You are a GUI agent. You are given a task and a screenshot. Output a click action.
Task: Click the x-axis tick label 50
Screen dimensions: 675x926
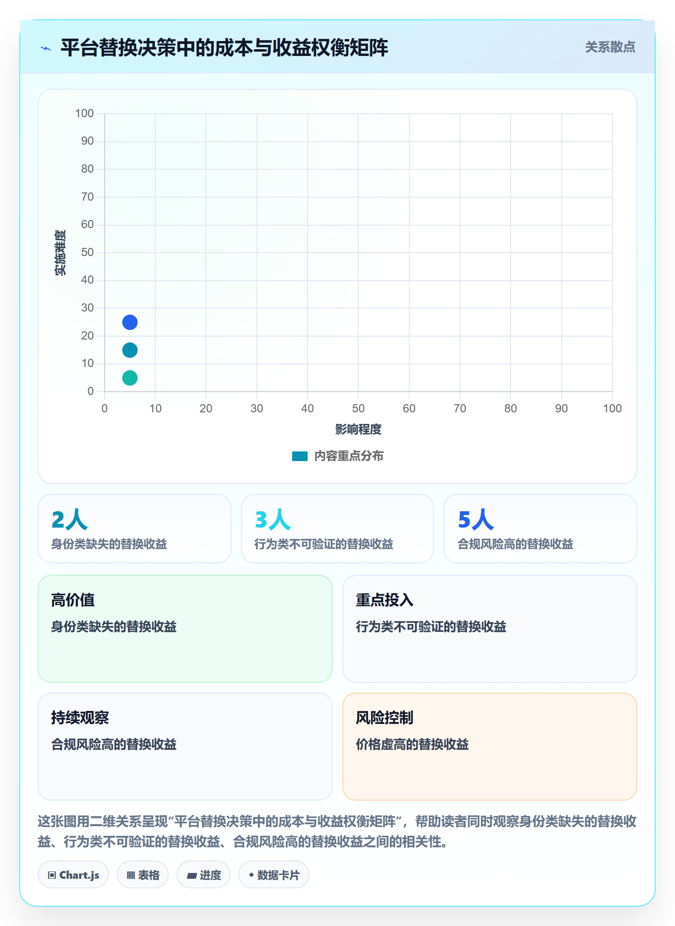[x=358, y=409]
